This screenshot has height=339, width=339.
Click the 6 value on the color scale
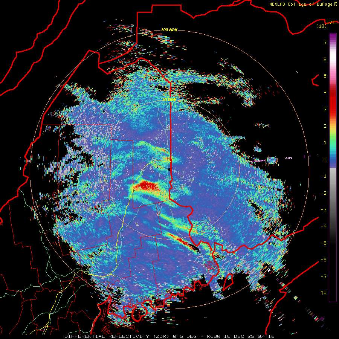tap(325, 59)
